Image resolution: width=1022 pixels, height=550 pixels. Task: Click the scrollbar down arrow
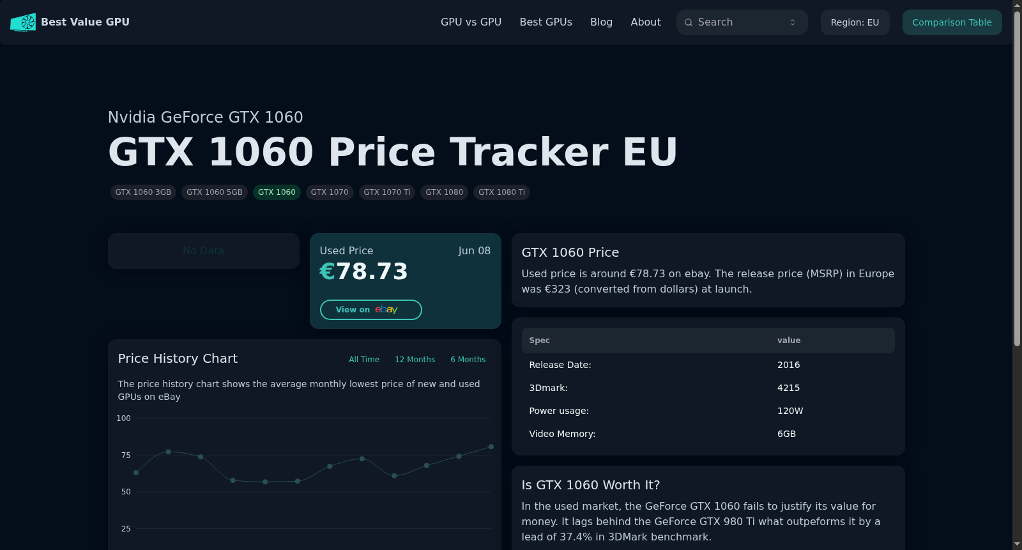click(1017, 544)
